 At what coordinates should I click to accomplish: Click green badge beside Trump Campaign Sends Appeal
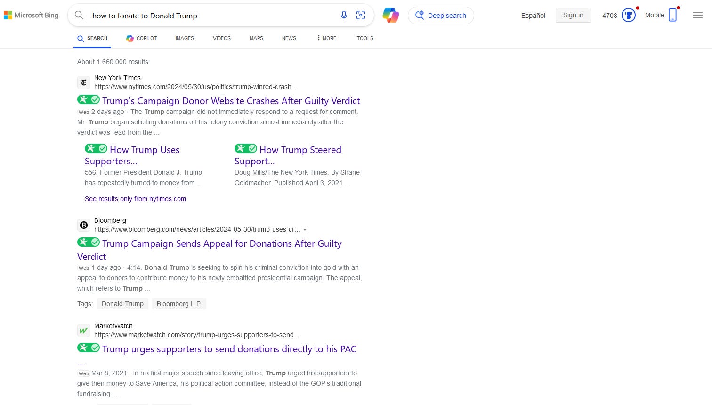click(x=89, y=242)
